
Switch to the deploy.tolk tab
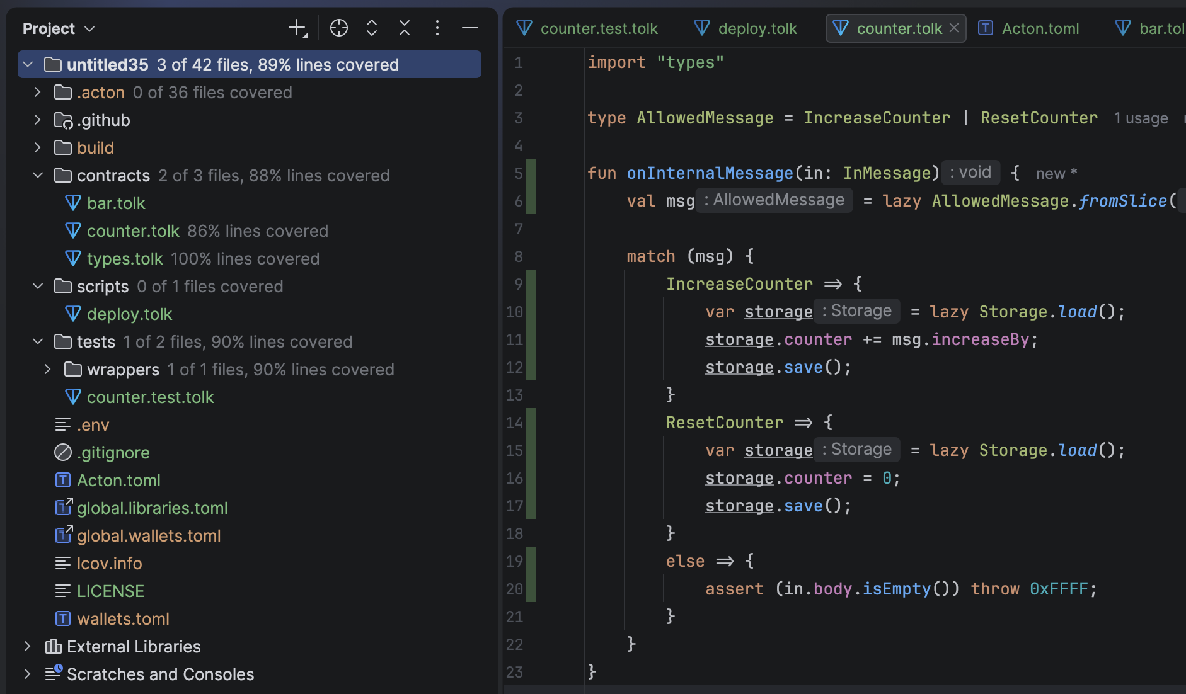(757, 29)
